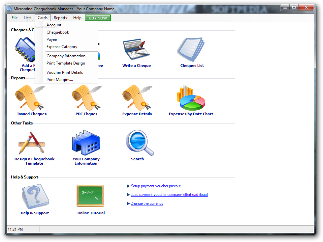Click the Online Tutorial label

click(91, 213)
